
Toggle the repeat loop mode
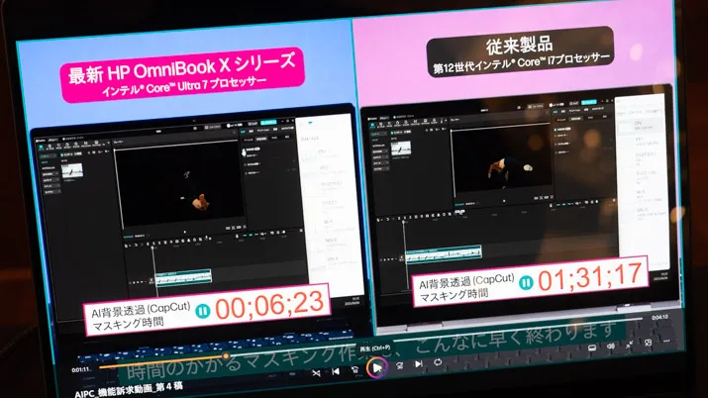coord(438,362)
